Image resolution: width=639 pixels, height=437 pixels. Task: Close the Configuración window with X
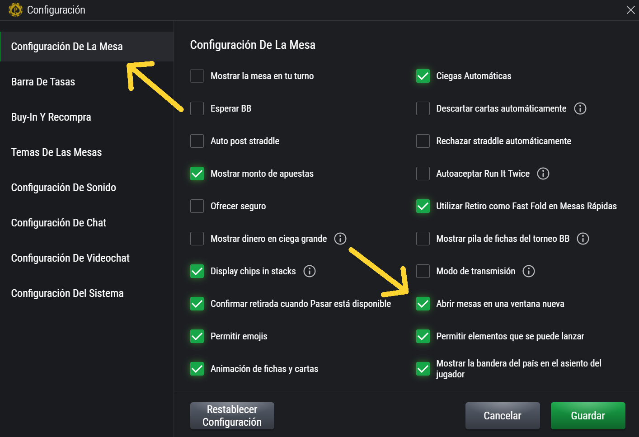tap(630, 10)
